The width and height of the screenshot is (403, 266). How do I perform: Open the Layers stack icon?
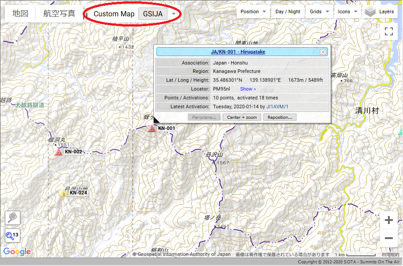pos(370,12)
